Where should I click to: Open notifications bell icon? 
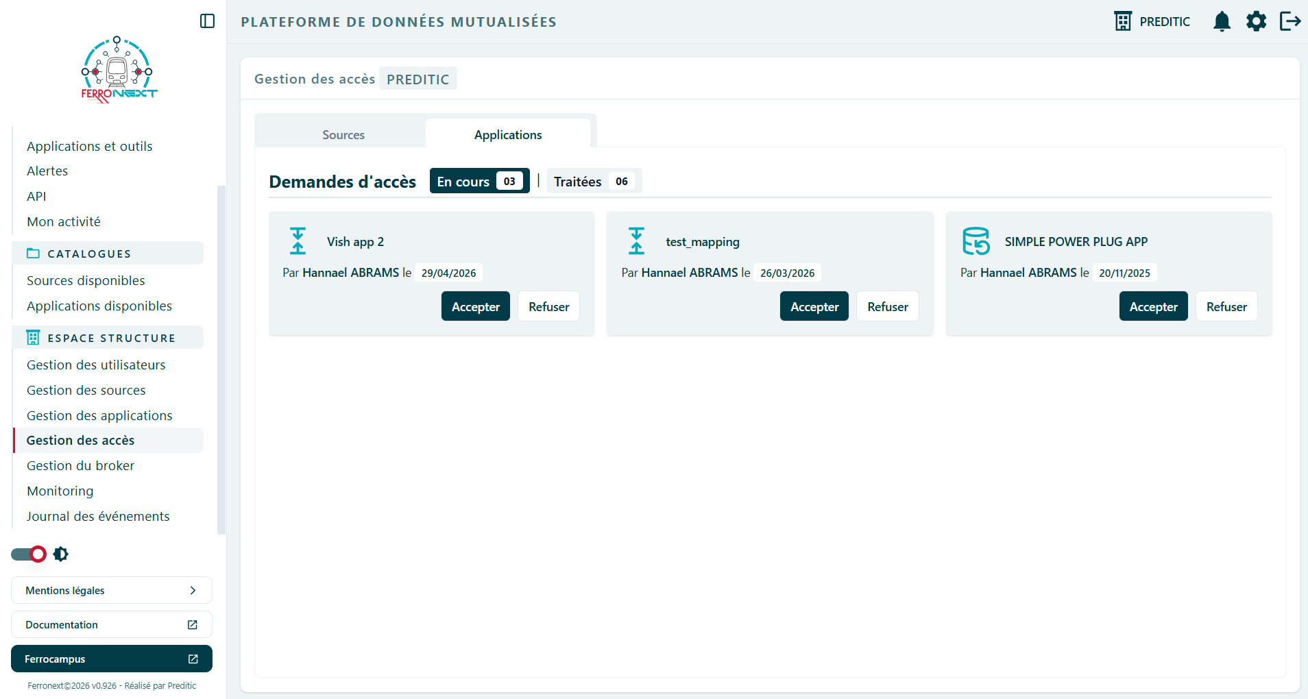click(x=1222, y=21)
